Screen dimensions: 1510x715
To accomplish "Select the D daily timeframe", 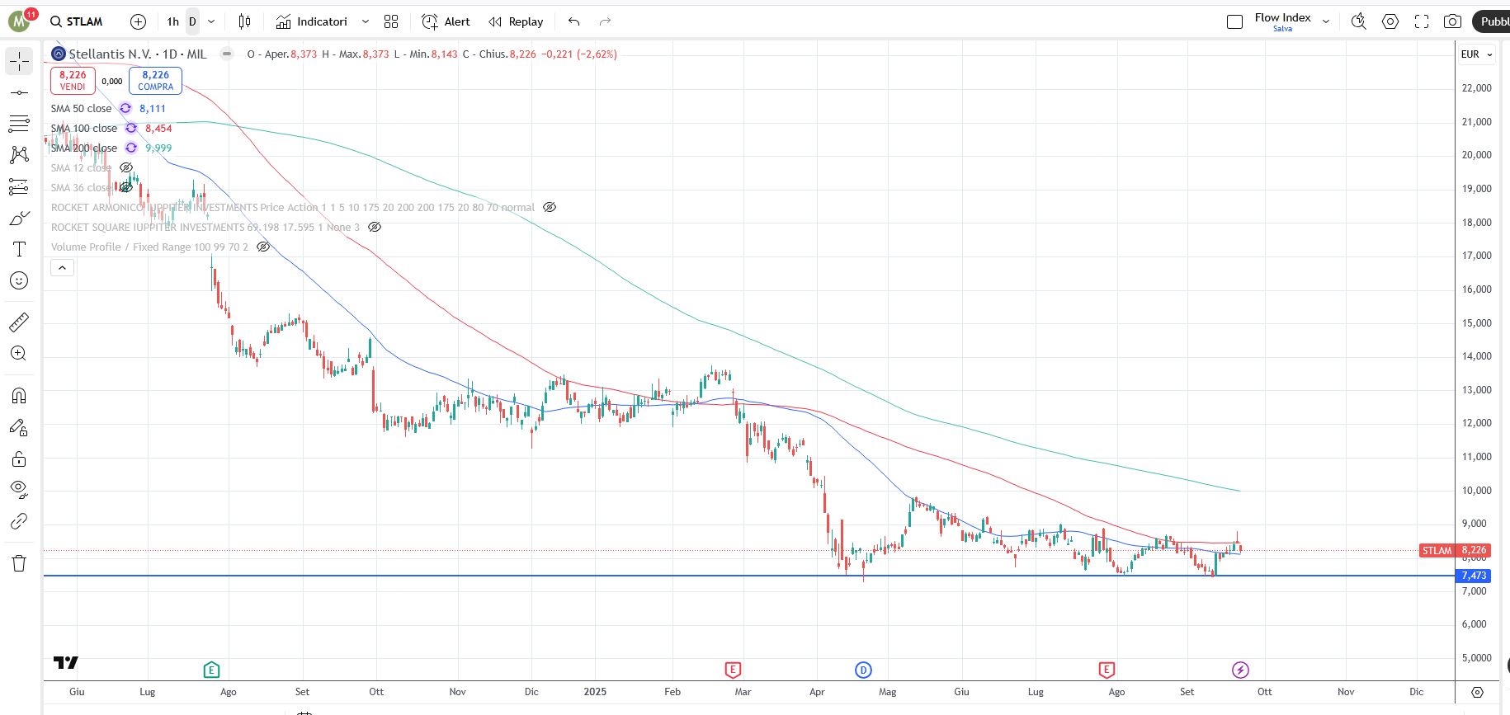I will tap(192, 21).
